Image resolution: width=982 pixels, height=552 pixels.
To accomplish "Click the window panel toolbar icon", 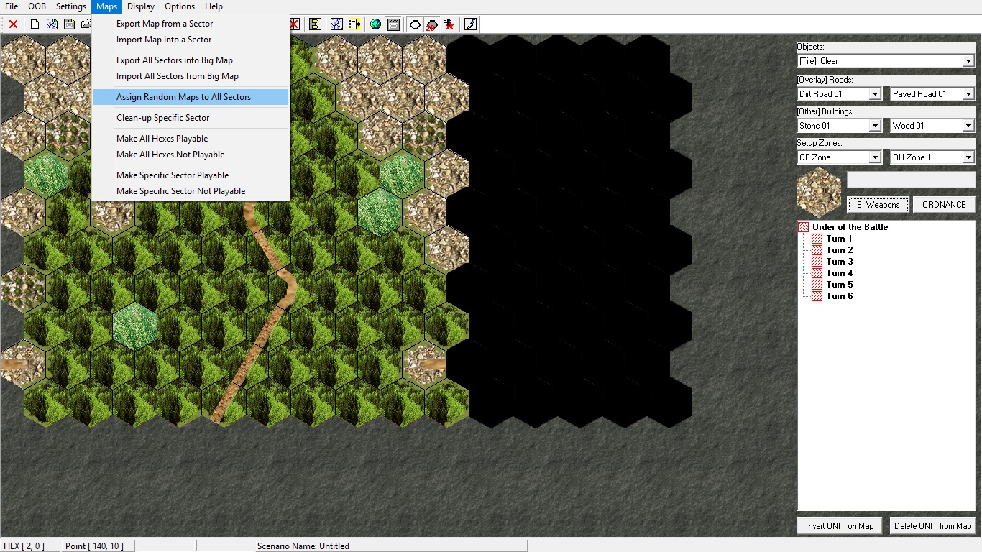I will point(393,24).
